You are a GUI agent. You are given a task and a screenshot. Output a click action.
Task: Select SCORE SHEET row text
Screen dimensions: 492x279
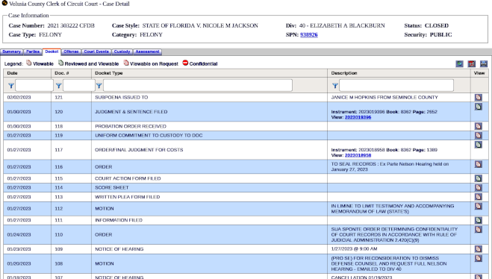pyautogui.click(x=112, y=187)
